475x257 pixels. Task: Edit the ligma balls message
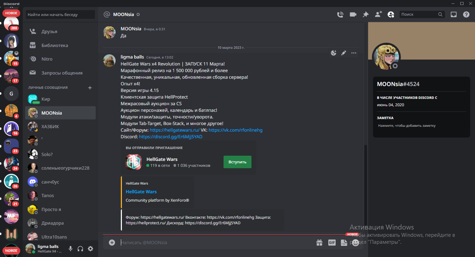click(344, 53)
